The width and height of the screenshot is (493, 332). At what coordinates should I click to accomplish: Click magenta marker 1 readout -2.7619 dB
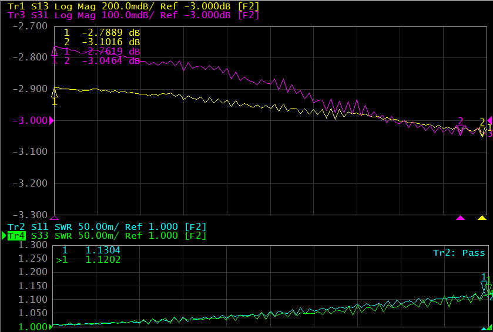pyautogui.click(x=102, y=51)
